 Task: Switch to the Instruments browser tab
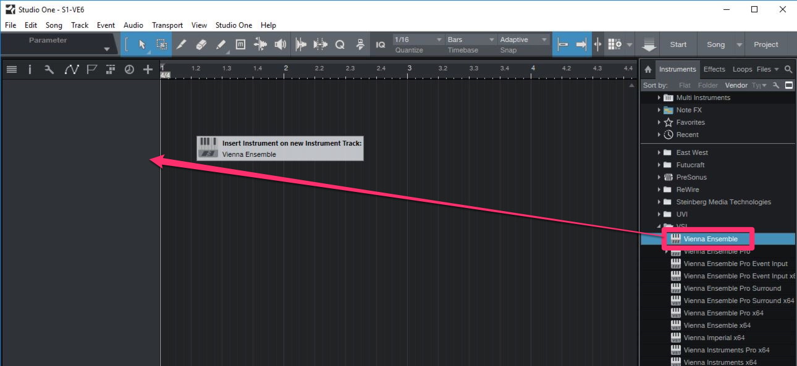pyautogui.click(x=677, y=69)
